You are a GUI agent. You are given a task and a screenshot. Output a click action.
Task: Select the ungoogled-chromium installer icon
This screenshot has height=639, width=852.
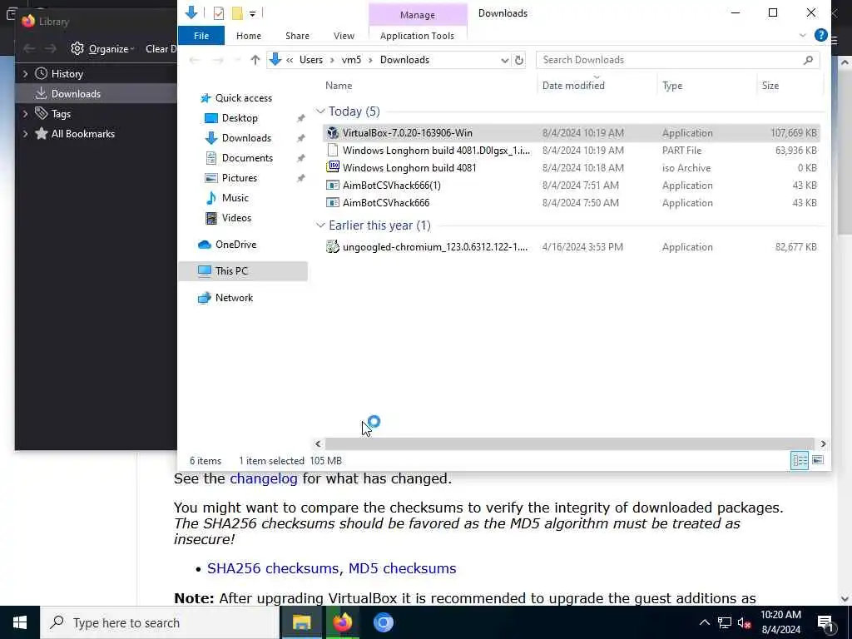click(333, 246)
